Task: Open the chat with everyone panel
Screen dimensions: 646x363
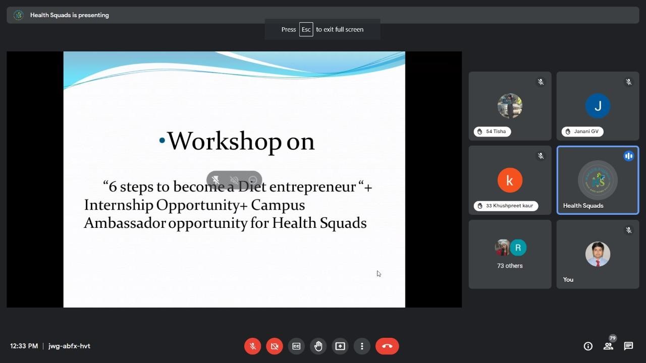Action: [x=628, y=346]
